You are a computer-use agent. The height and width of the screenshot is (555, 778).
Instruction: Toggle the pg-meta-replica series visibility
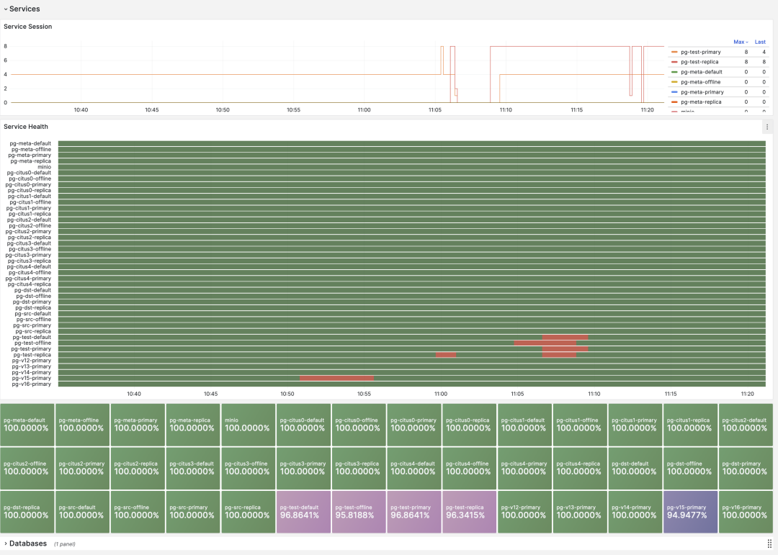pos(700,102)
